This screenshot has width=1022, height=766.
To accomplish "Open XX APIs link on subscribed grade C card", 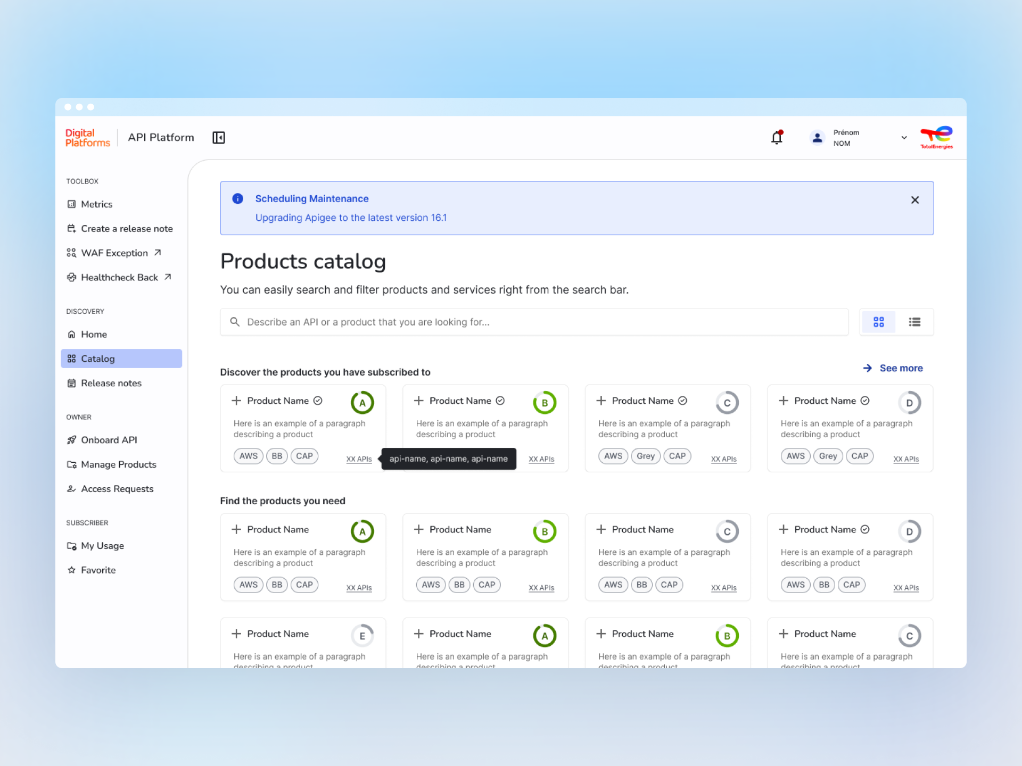I will click(x=724, y=459).
